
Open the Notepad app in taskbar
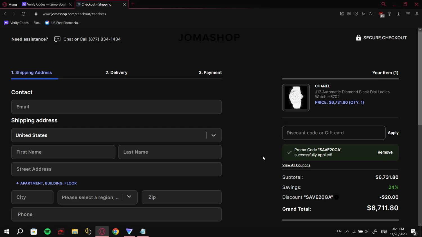(143, 231)
